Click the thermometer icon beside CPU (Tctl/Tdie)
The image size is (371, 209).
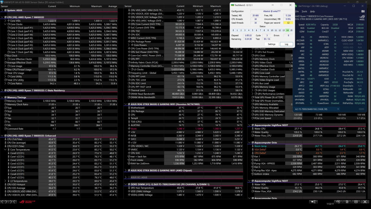click(5, 139)
